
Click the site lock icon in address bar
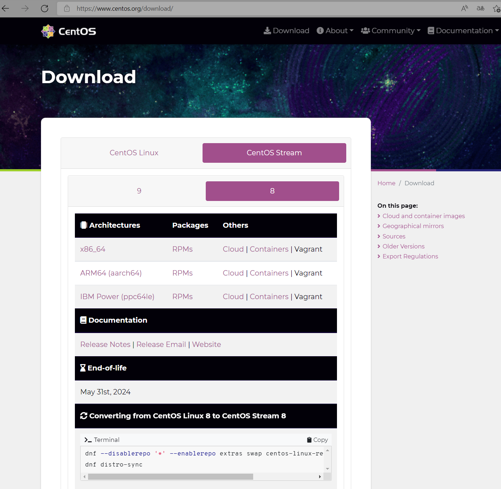[x=67, y=8]
